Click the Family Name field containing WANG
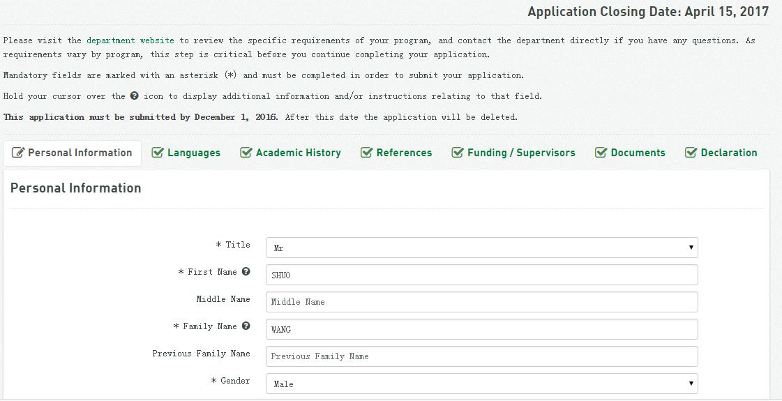The height and width of the screenshot is (401, 782). coord(482,329)
